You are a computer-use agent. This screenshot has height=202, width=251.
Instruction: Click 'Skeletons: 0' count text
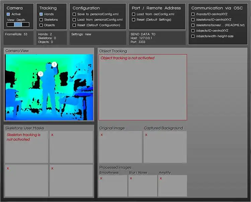click(47, 38)
